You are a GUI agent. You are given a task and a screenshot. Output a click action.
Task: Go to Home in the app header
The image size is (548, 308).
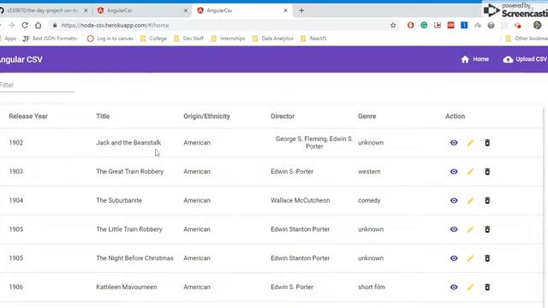pyautogui.click(x=474, y=59)
